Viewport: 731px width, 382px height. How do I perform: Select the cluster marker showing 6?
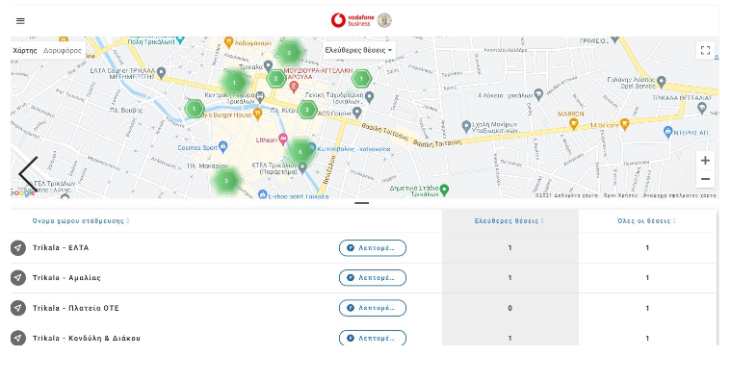click(x=300, y=152)
